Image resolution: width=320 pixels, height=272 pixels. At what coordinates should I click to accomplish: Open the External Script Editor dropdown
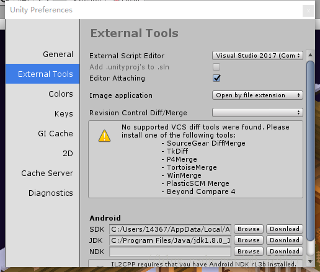click(257, 56)
